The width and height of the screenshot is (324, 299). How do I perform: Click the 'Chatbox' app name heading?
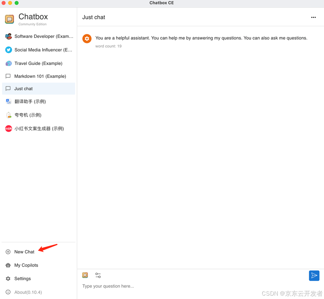(33, 17)
